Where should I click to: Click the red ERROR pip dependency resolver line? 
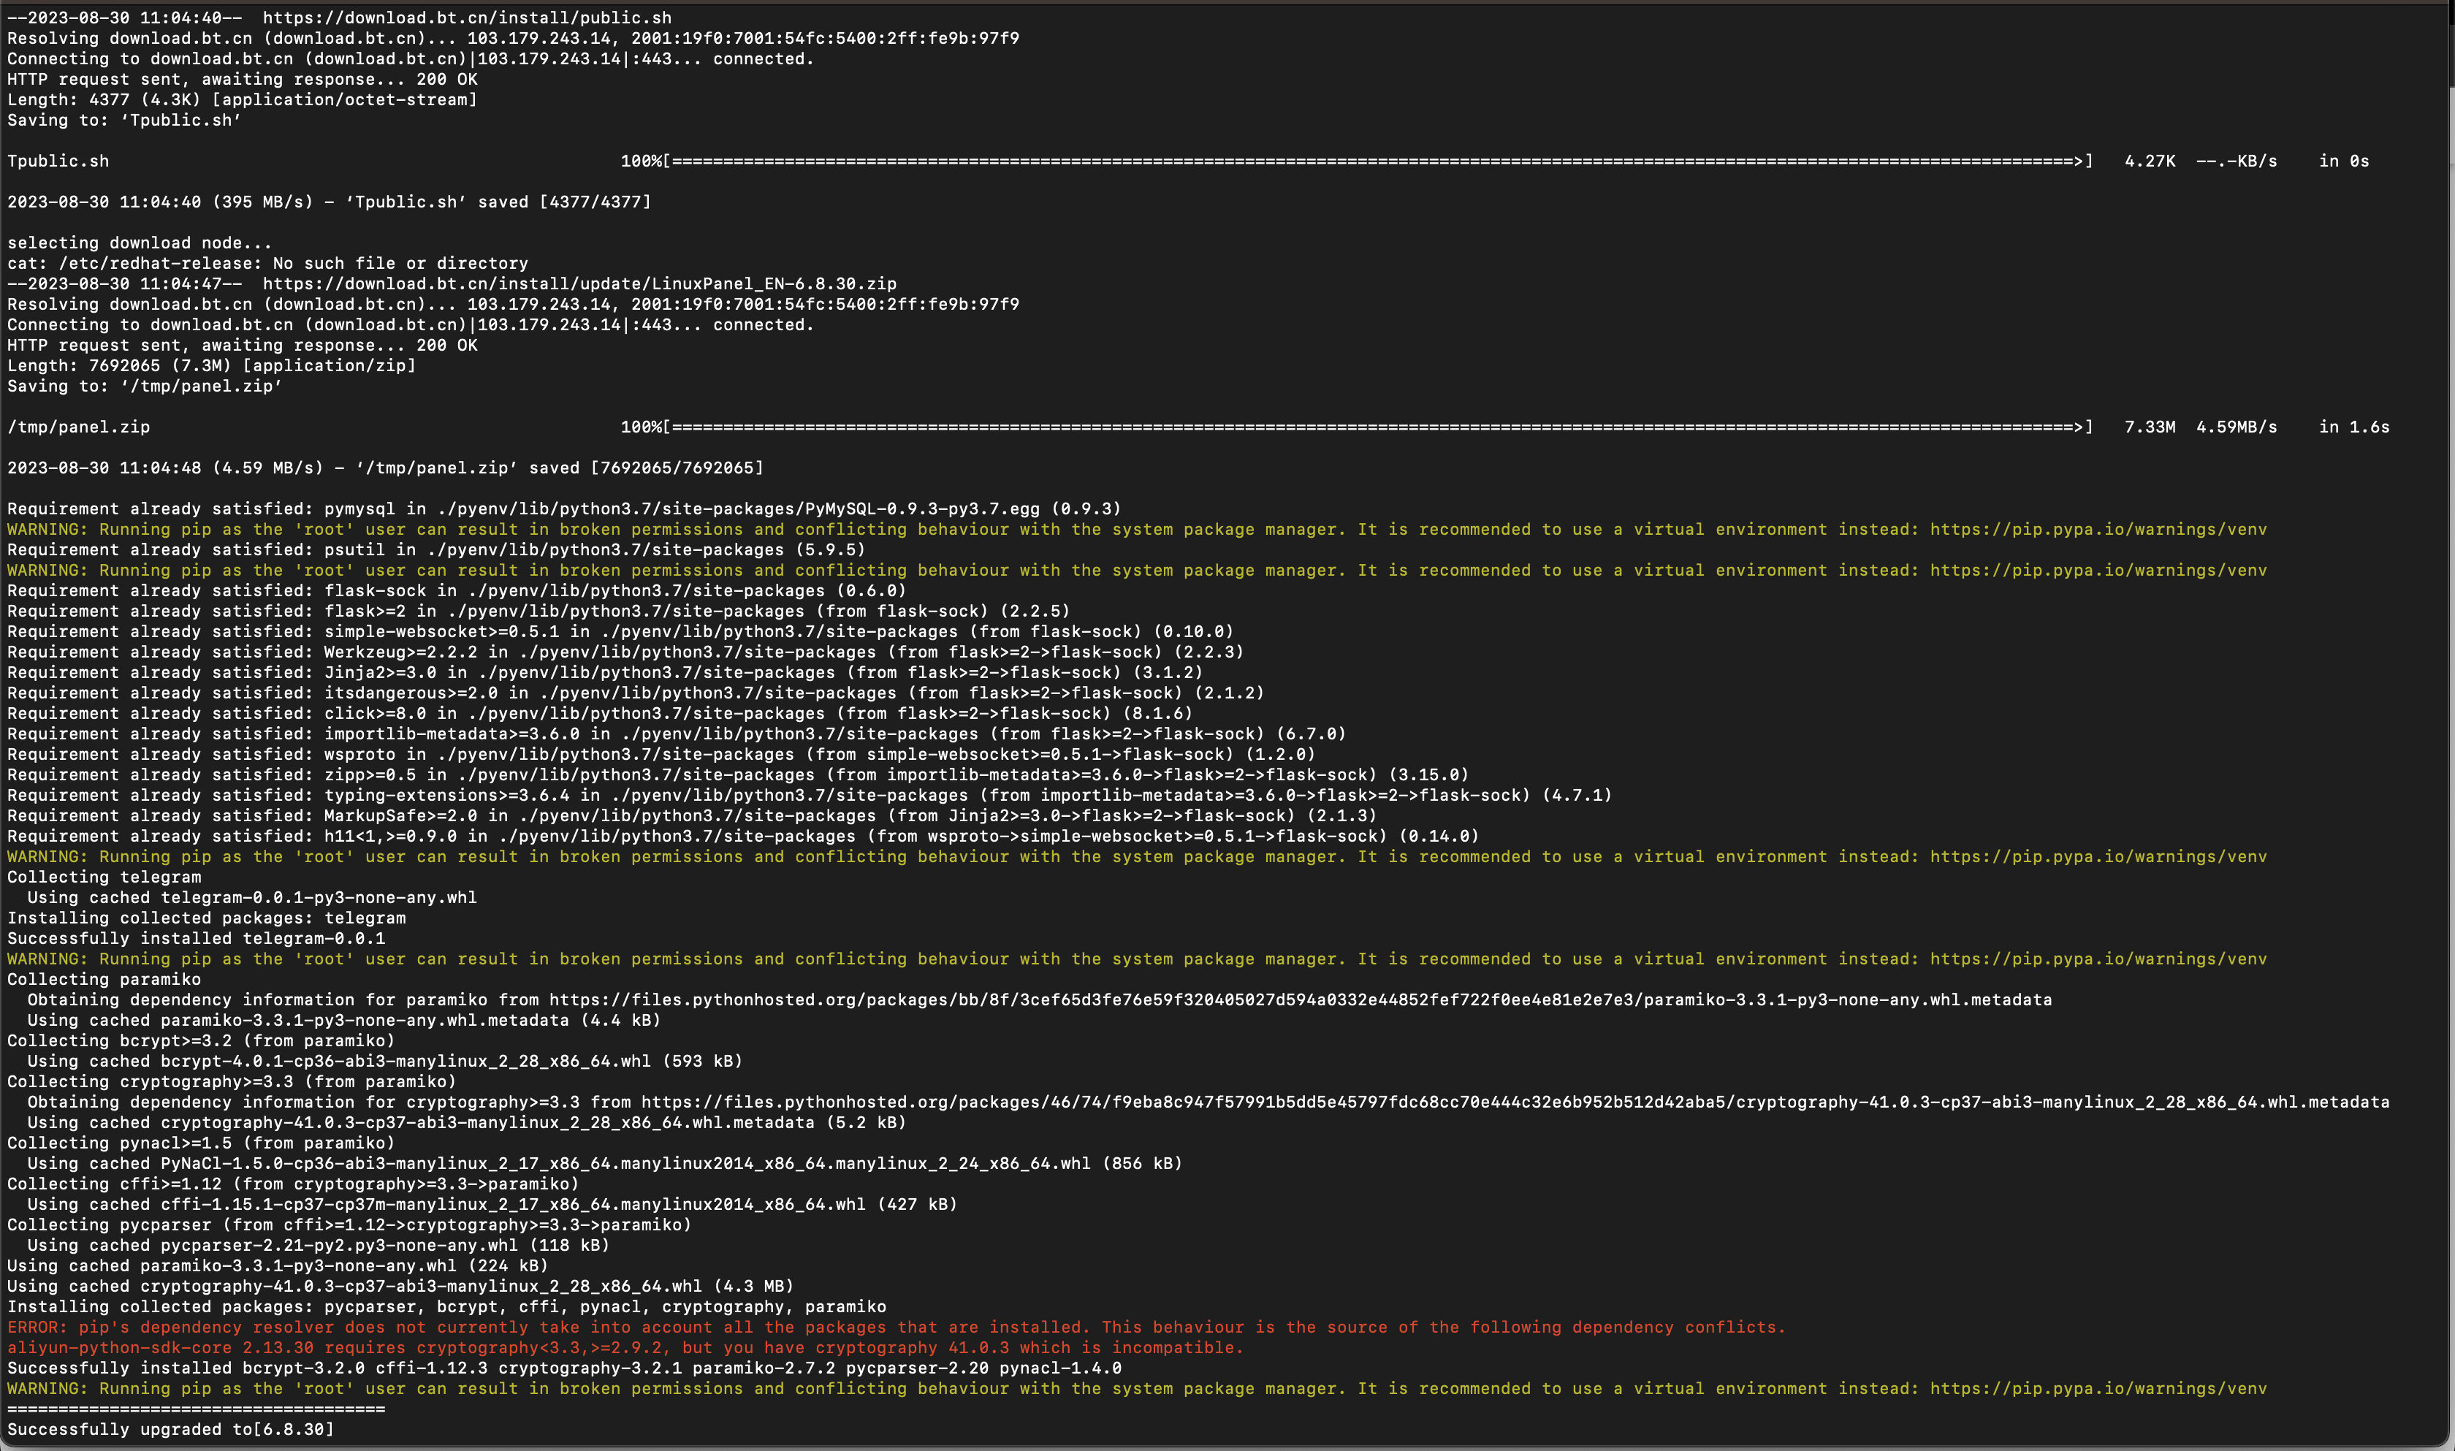(x=896, y=1327)
